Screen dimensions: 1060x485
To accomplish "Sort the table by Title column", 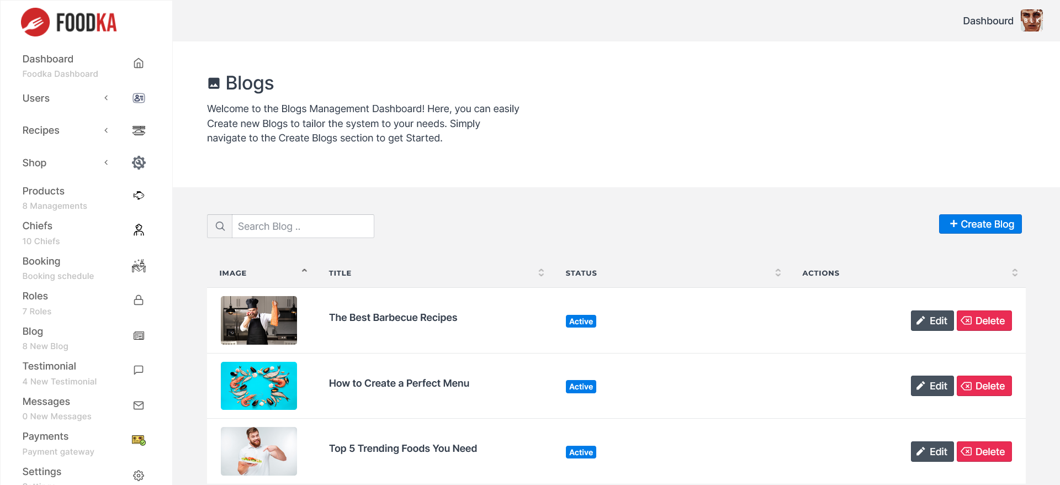I will (x=541, y=273).
